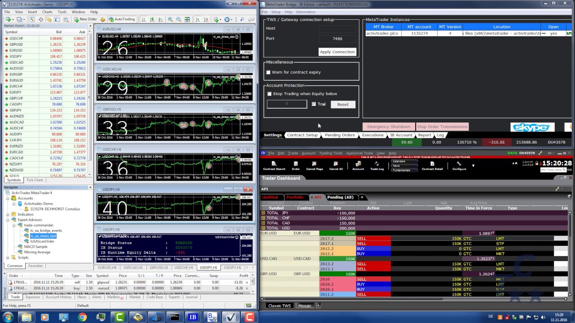Image resolution: width=575 pixels, height=323 pixels.
Task: Open the Strategy Tester icon
Action: coord(66,19)
